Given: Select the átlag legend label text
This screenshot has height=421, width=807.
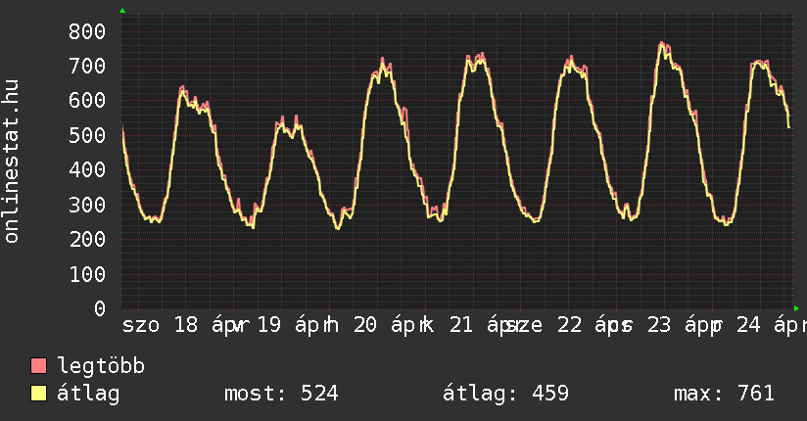Looking at the screenshot, I should 88,394.
